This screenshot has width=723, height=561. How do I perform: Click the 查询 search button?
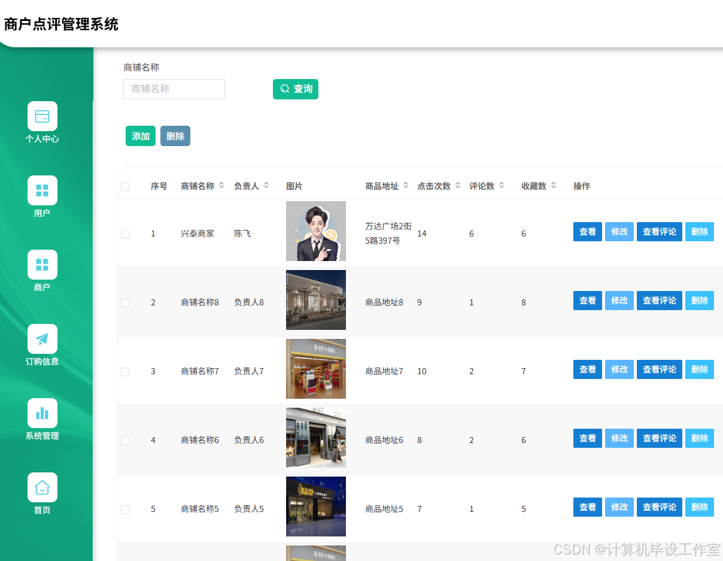click(296, 89)
